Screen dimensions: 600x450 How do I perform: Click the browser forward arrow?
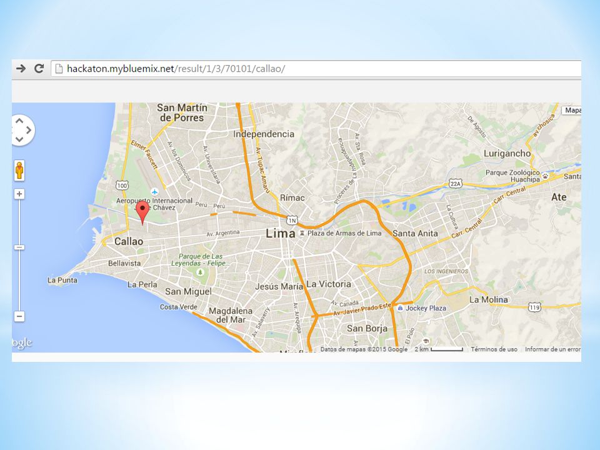21,69
